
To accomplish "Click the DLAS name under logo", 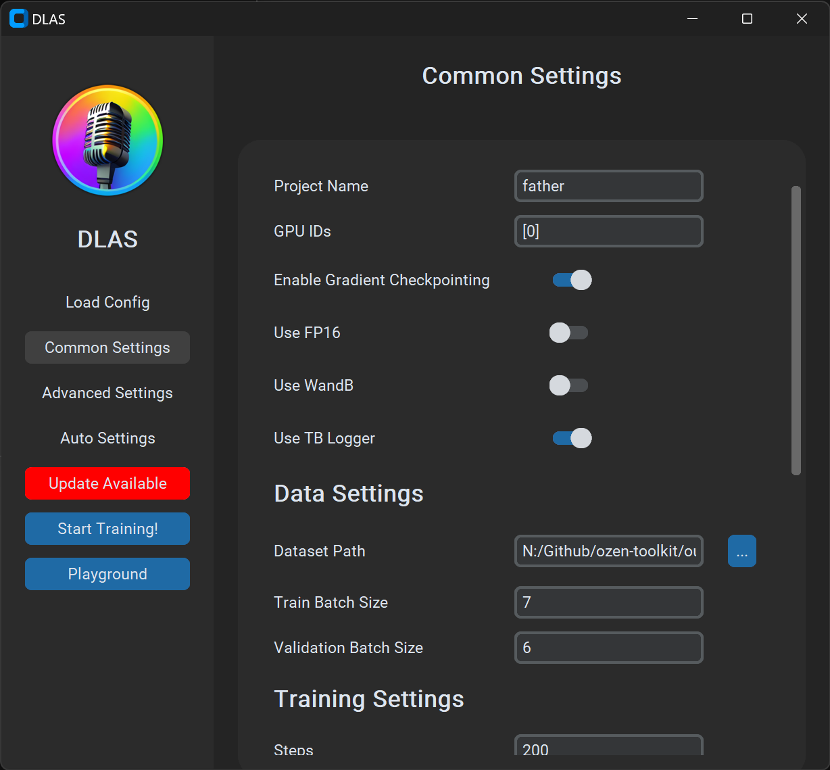I will (x=107, y=239).
